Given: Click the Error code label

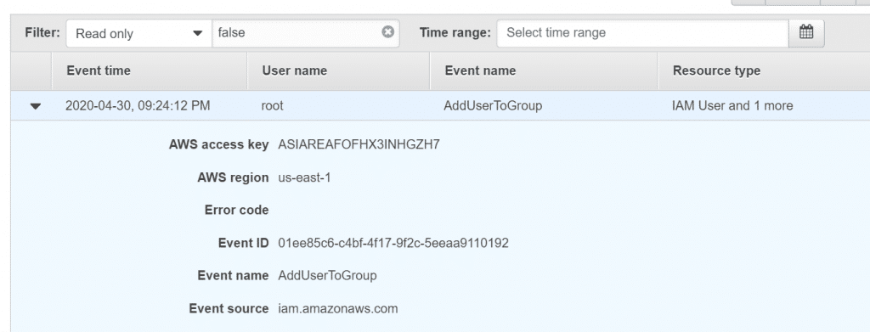Looking at the screenshot, I should click(x=236, y=210).
